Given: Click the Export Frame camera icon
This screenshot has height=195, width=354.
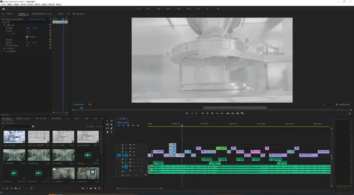Looking at the screenshot, I should (x=238, y=113).
